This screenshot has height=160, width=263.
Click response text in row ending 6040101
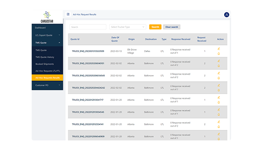(180, 64)
